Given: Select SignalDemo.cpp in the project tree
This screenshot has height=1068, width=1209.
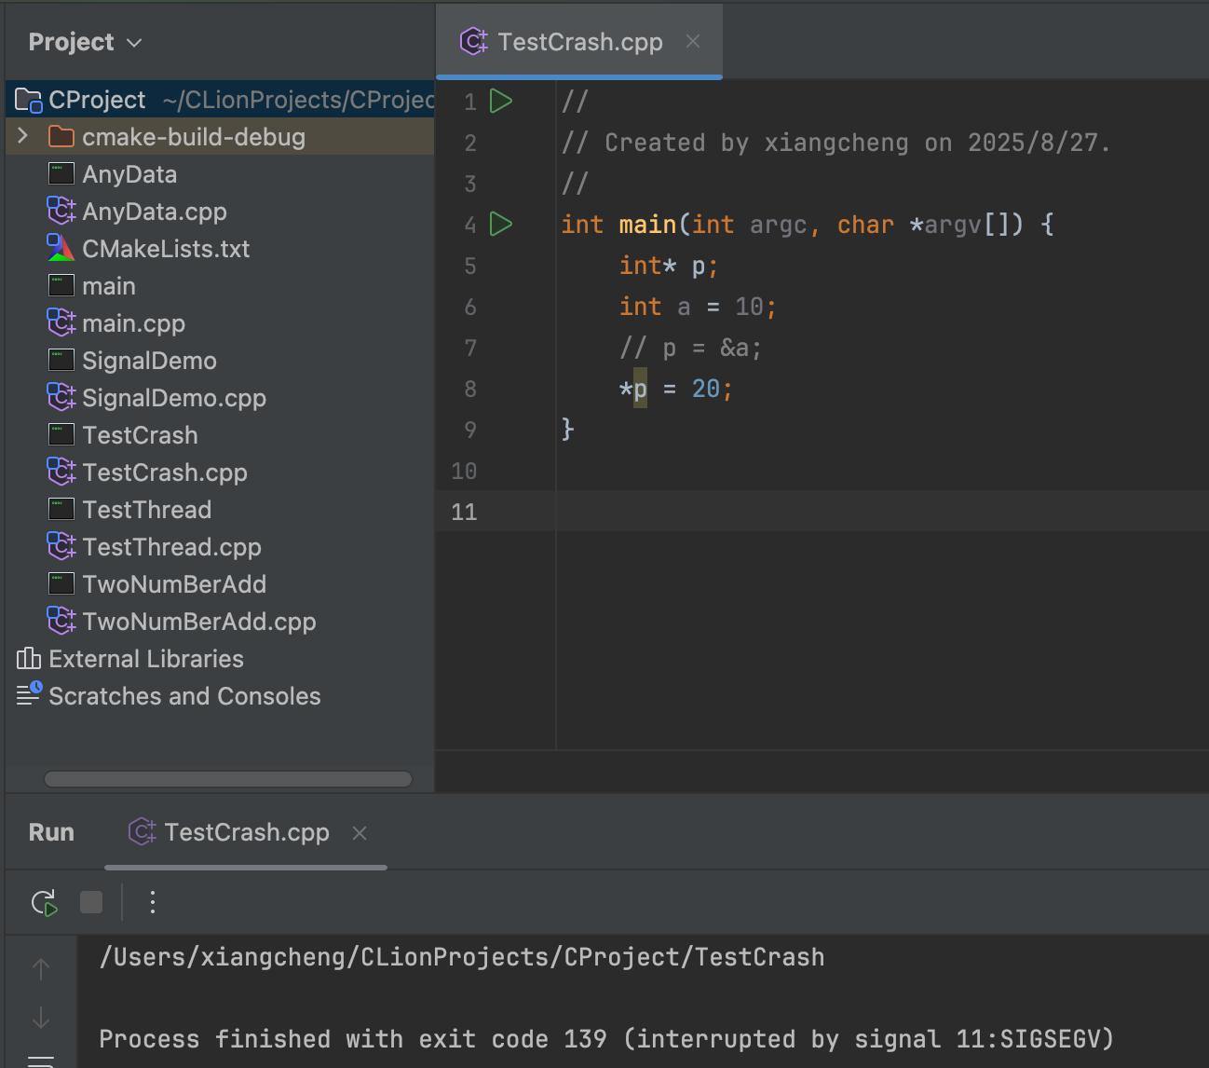Looking at the screenshot, I should pyautogui.click(x=174, y=398).
